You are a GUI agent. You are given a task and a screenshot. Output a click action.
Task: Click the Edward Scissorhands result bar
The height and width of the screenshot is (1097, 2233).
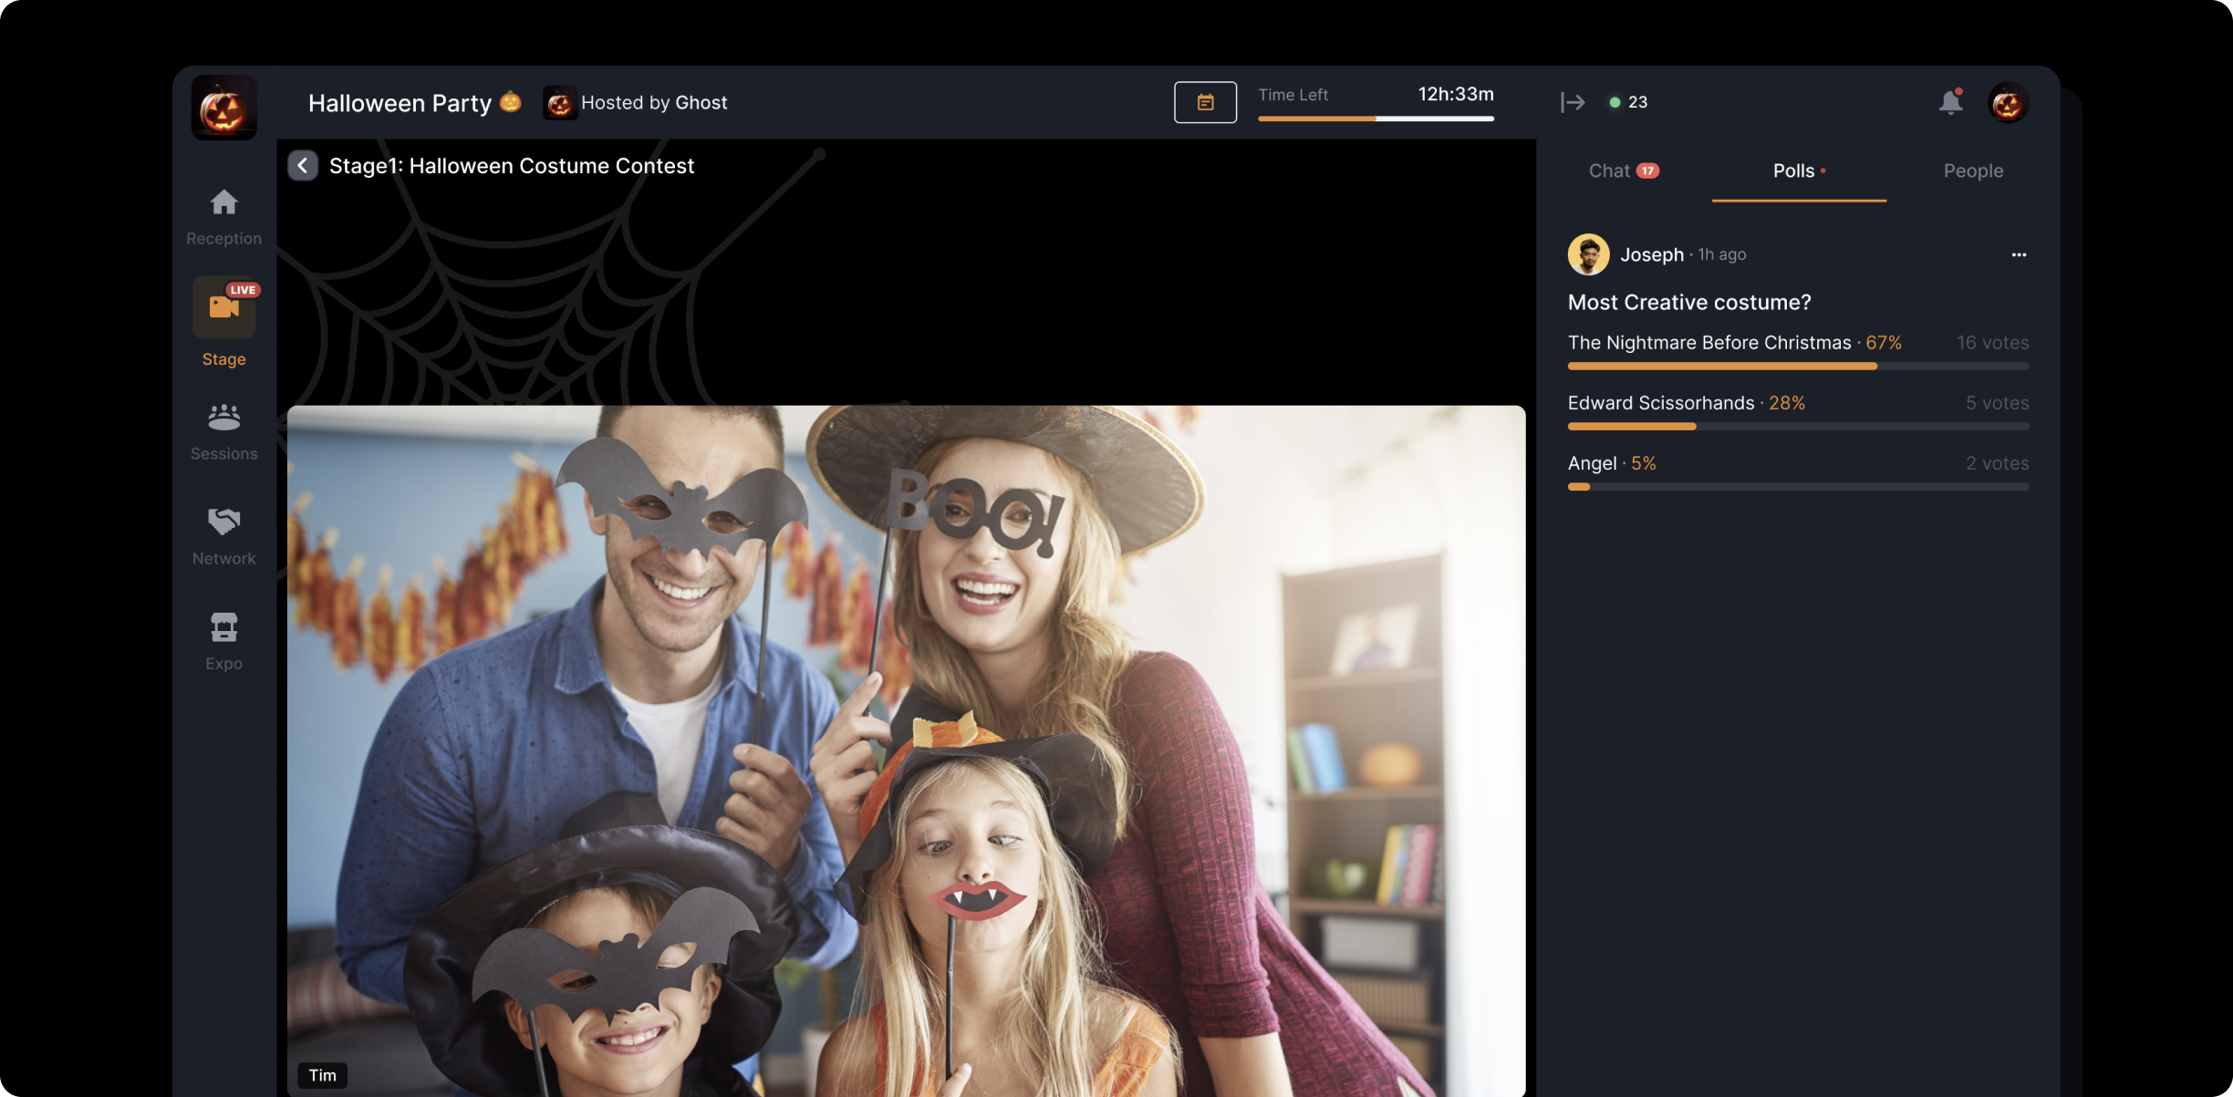click(1798, 426)
